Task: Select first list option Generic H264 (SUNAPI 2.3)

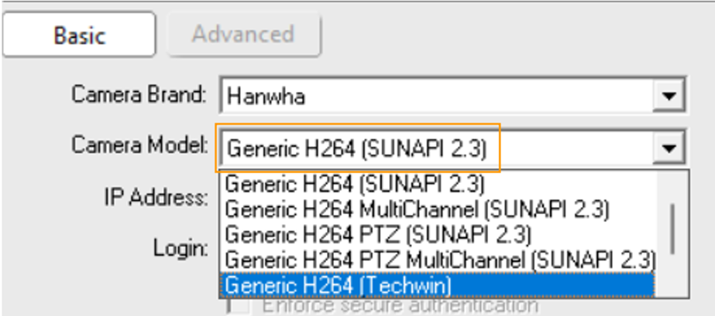Action: (354, 184)
